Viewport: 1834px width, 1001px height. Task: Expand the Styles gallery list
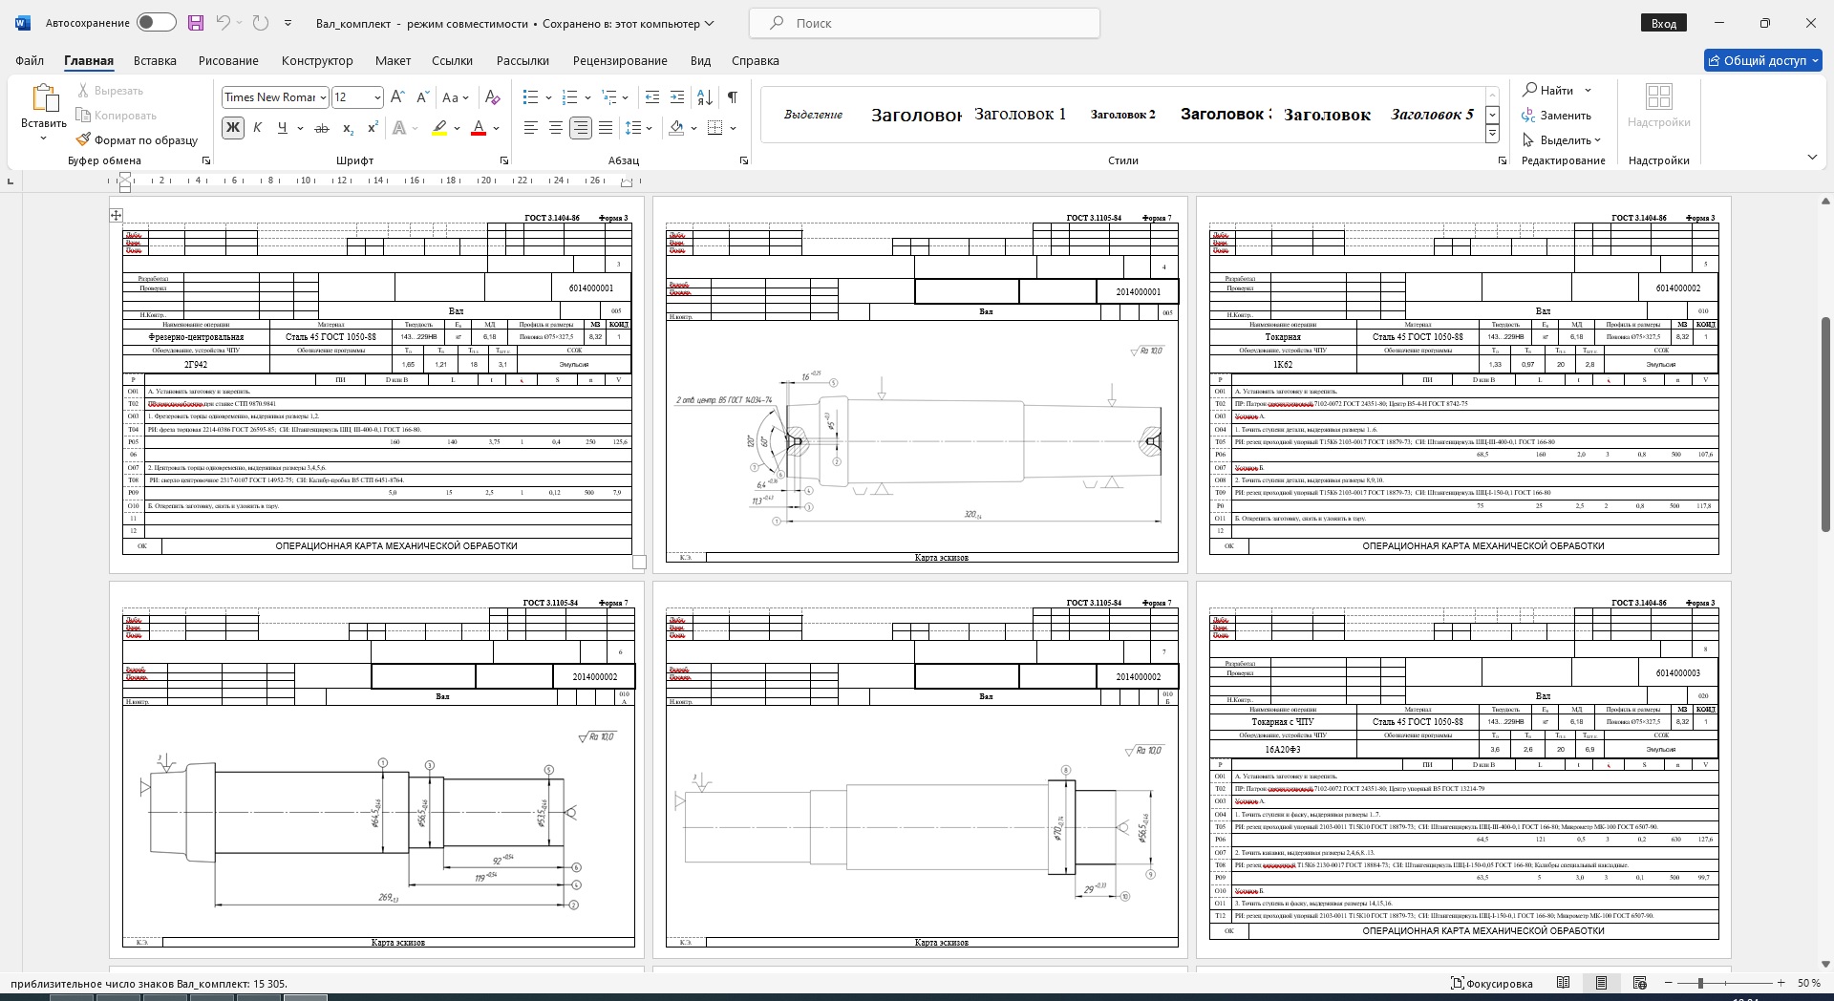(1492, 135)
